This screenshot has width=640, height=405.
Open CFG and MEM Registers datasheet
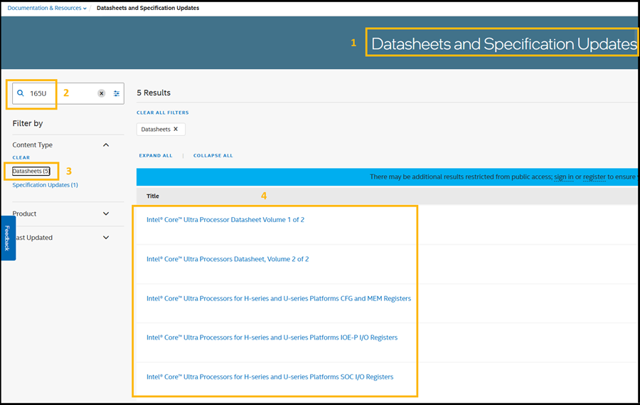pyautogui.click(x=278, y=298)
